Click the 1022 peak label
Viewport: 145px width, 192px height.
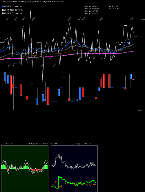coord(8,19)
